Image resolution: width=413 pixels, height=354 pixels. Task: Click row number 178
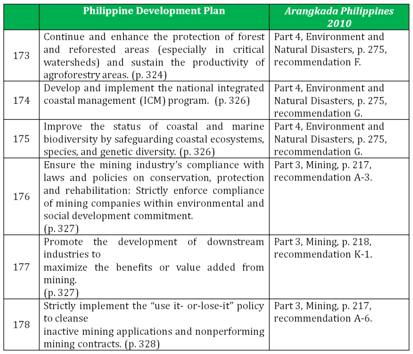pos(21,325)
